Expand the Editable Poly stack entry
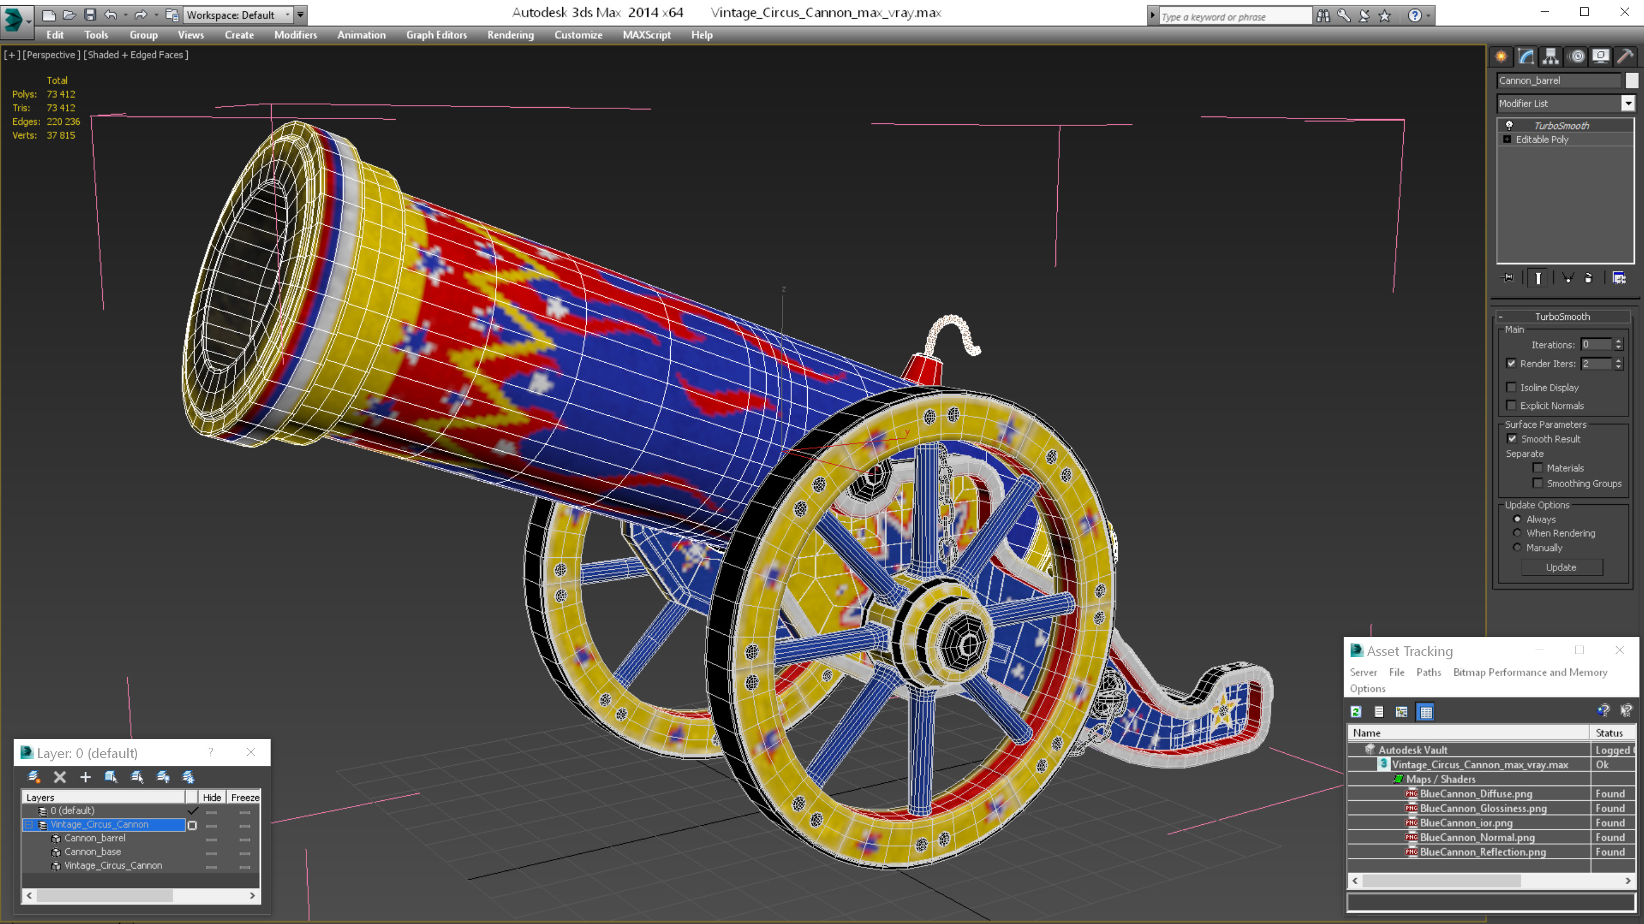Viewport: 1644px width, 924px height. click(x=1508, y=139)
